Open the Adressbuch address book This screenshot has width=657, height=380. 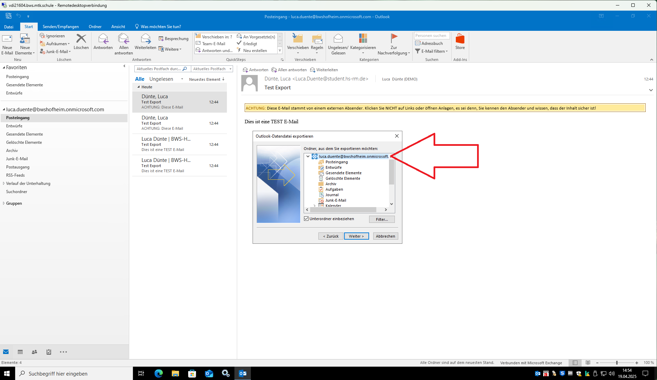point(429,43)
